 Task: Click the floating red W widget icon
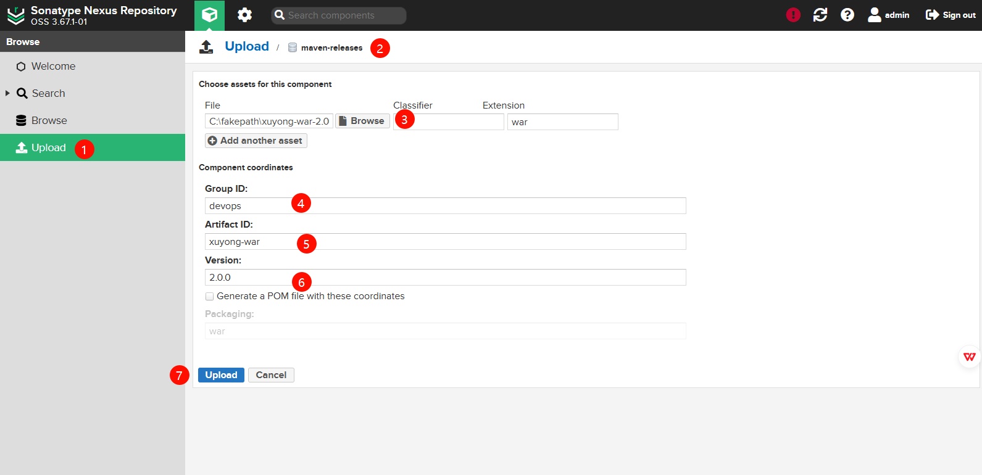point(969,357)
